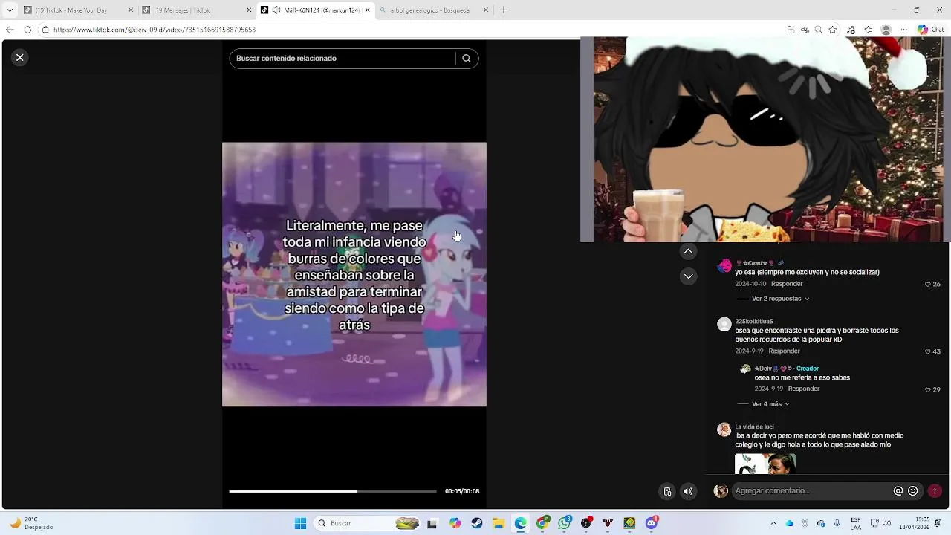Open OneDrive cloud tray icon
Viewport: 951px width, 535px height.
coord(790,524)
